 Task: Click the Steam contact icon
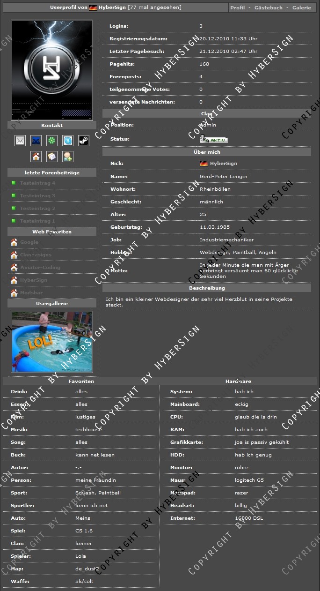[x=84, y=140]
